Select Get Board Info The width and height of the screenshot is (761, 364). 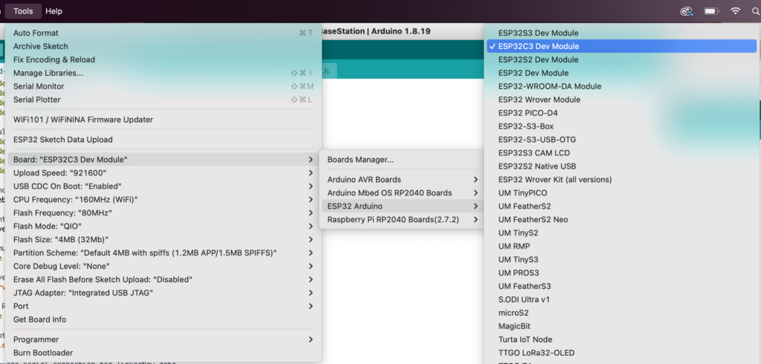point(163,319)
